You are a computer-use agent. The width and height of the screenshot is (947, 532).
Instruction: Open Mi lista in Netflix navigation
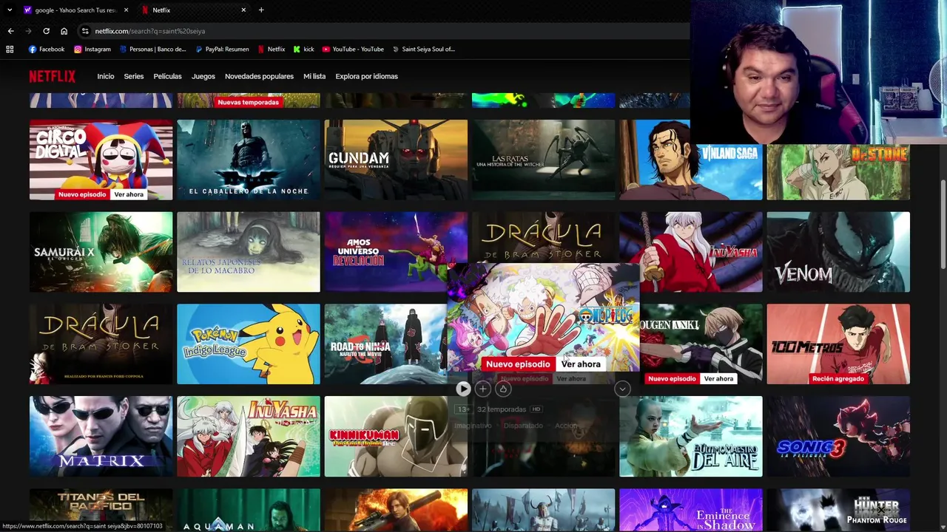coord(314,76)
